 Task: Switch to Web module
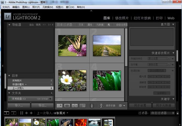pyautogui.click(x=171, y=18)
